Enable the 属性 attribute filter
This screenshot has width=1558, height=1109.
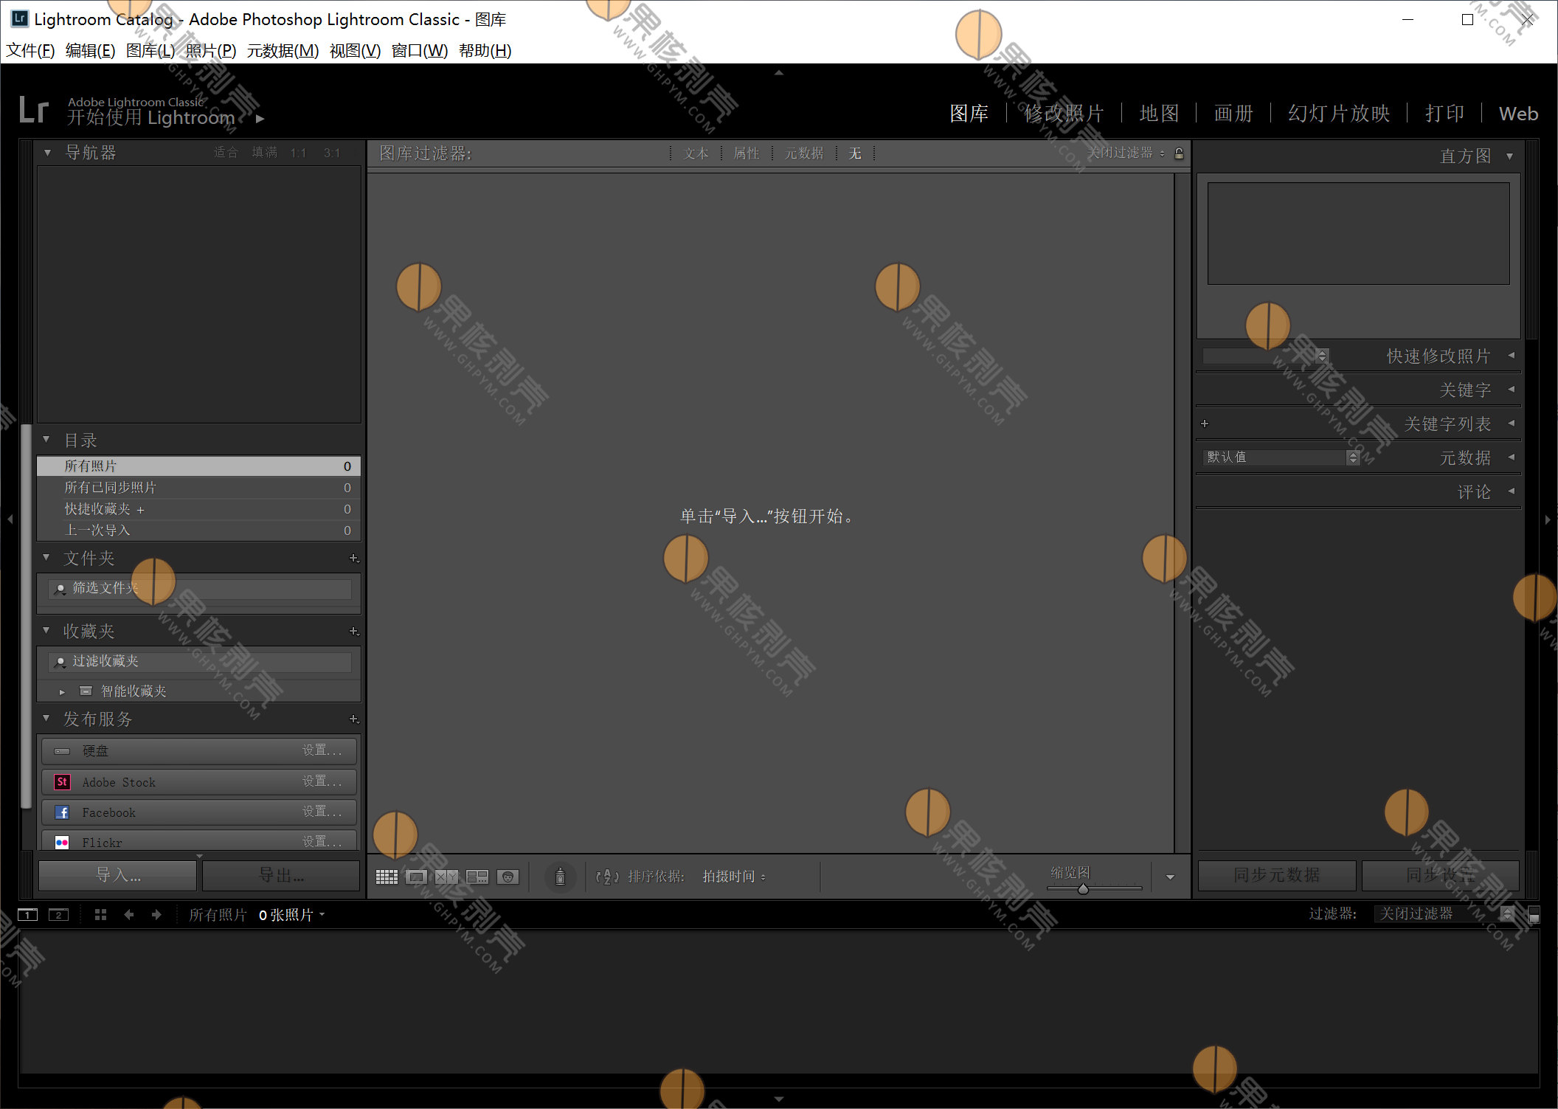[747, 153]
